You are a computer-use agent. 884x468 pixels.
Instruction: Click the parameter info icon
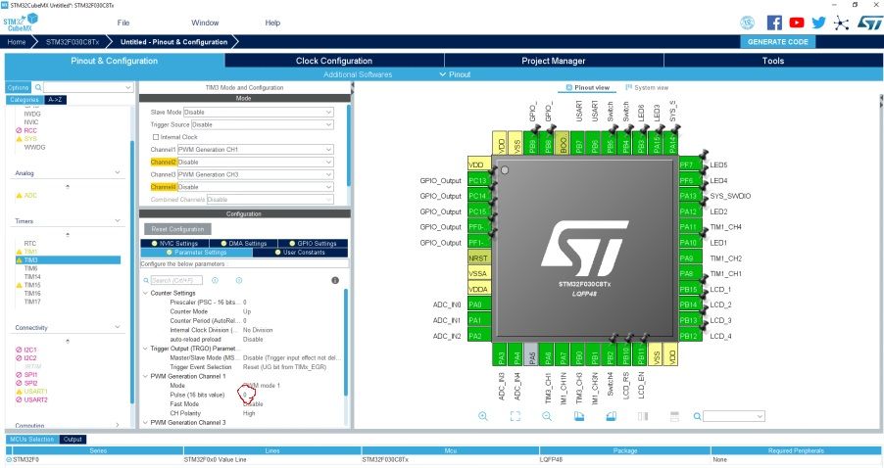click(x=335, y=280)
